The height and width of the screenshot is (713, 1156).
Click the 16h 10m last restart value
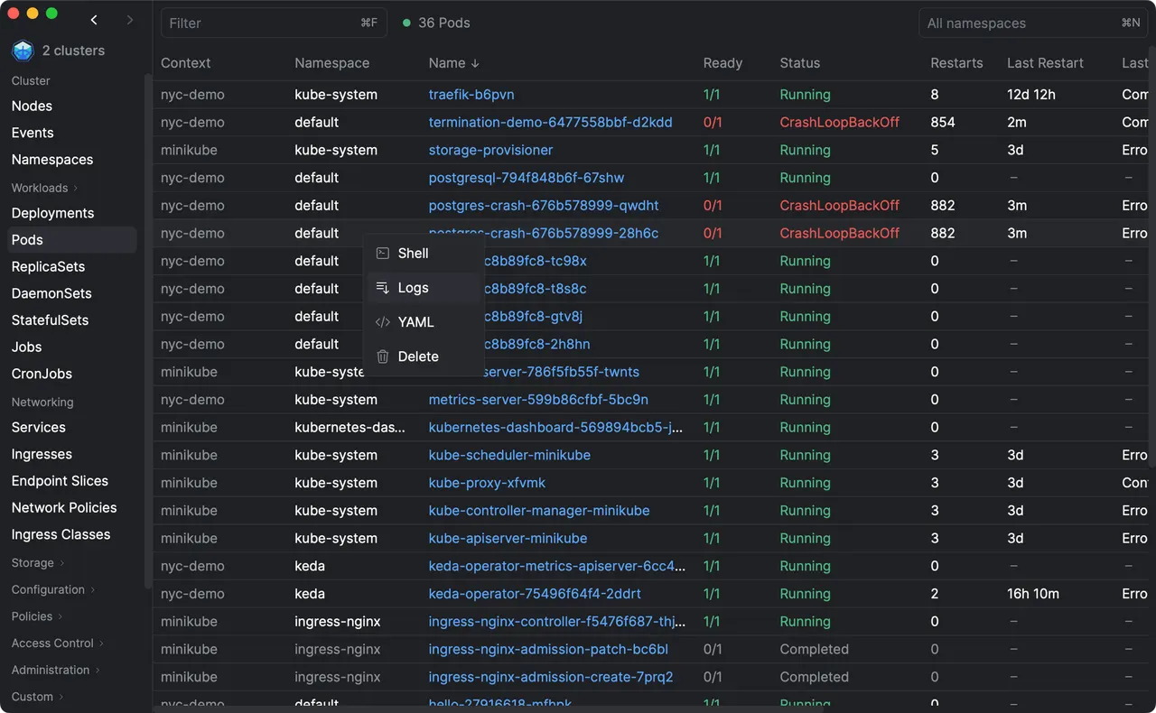point(1033,594)
